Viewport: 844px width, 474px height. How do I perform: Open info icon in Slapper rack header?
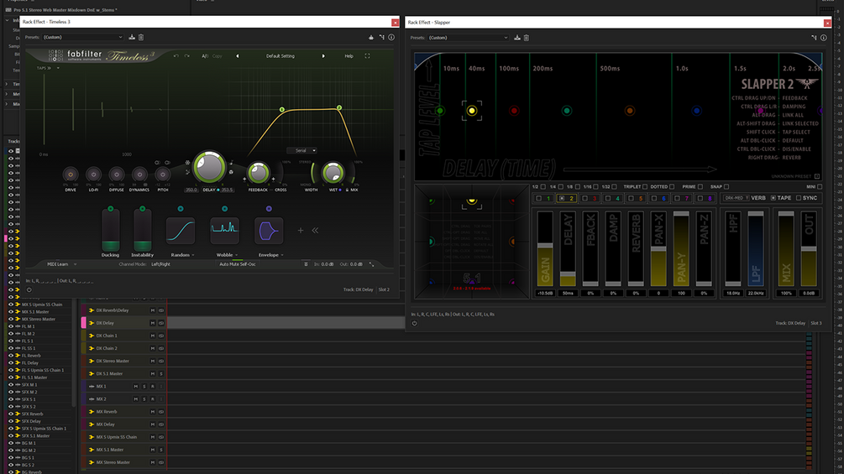(x=824, y=38)
